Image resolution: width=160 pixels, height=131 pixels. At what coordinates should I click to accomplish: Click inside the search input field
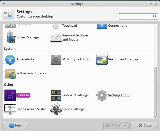point(135,16)
